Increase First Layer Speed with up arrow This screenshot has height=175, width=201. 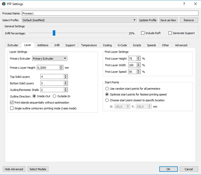point(138,70)
